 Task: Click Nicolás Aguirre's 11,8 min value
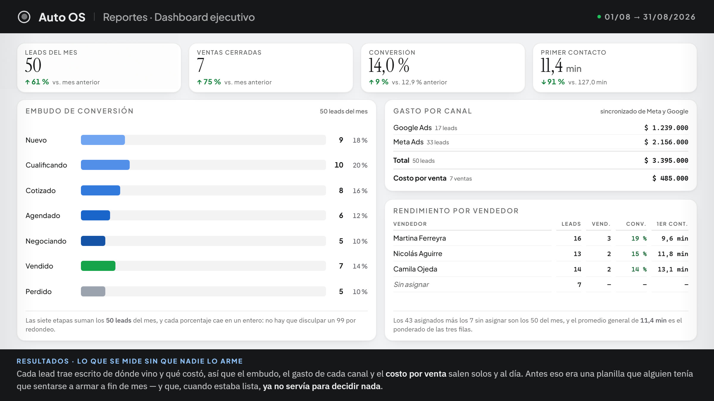[x=673, y=254]
